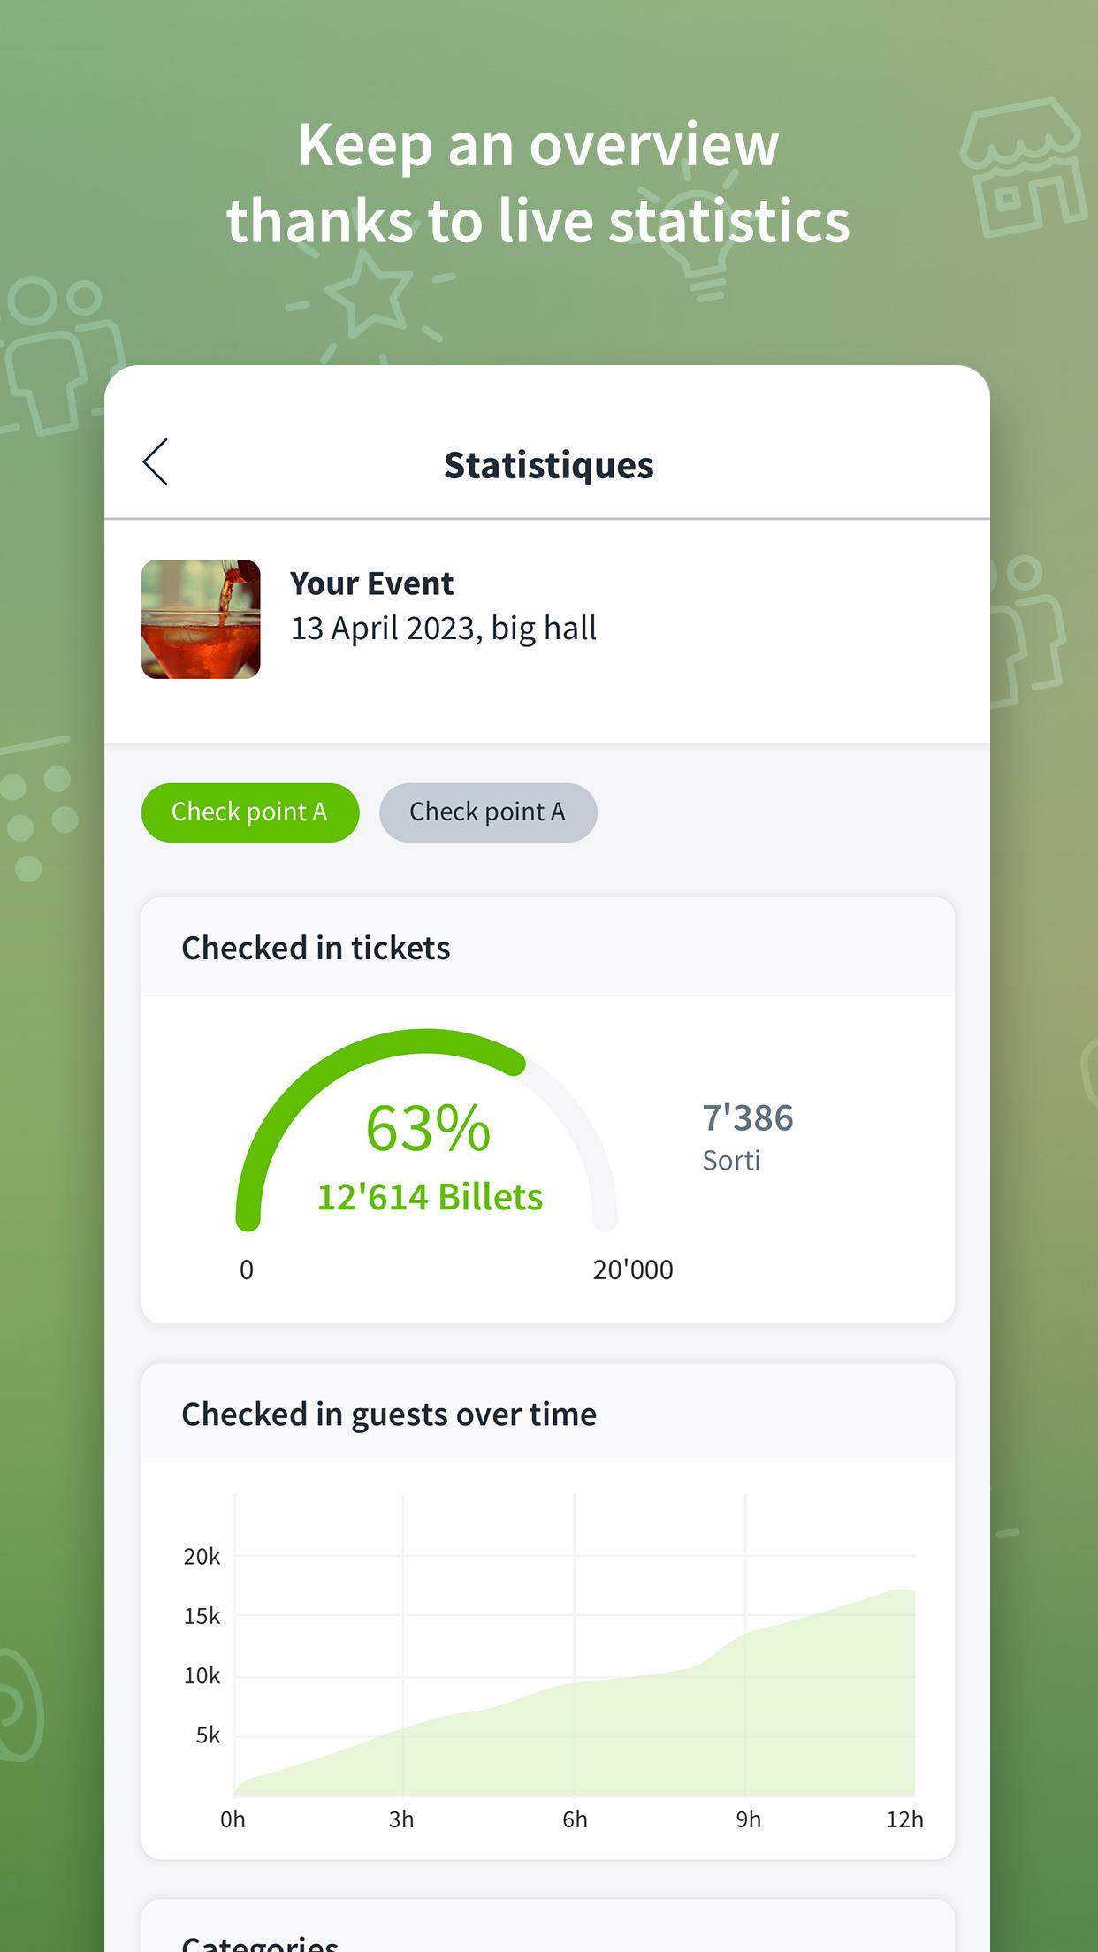The width and height of the screenshot is (1098, 1952).
Task: Select the green Check point A tab
Action: [250, 812]
